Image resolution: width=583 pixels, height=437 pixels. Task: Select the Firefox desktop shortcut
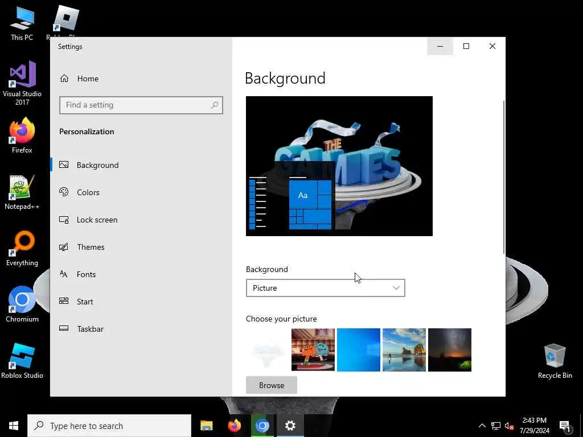[22, 135]
